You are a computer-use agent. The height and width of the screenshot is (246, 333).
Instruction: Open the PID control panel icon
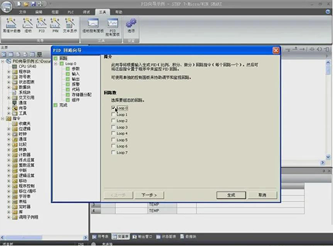[113, 27]
